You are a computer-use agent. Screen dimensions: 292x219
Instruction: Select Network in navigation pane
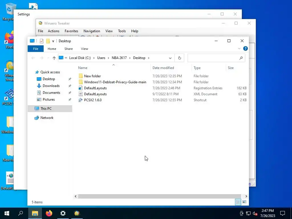point(47,118)
